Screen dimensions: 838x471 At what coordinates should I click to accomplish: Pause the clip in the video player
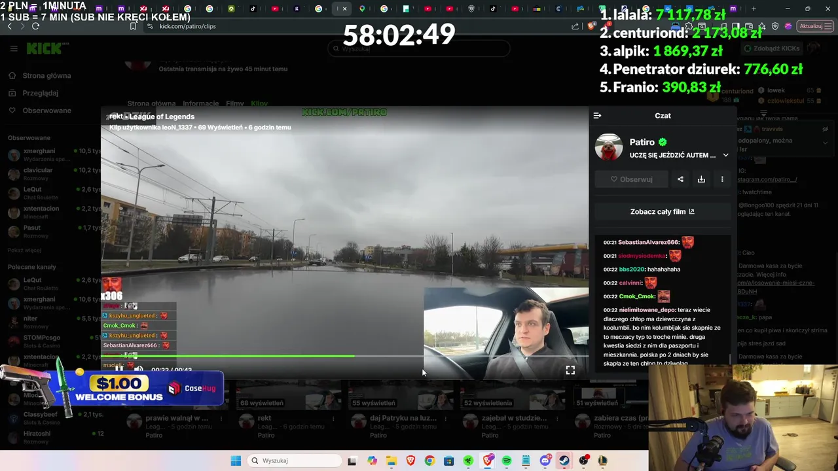click(x=119, y=370)
